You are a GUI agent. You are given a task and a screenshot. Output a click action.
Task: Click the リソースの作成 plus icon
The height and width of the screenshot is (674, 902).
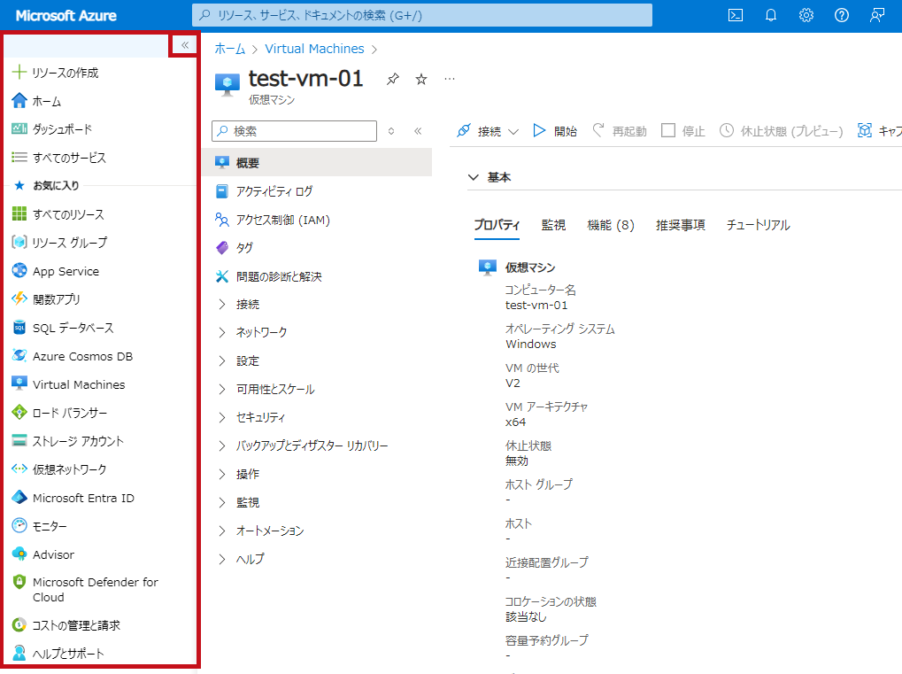click(x=19, y=72)
